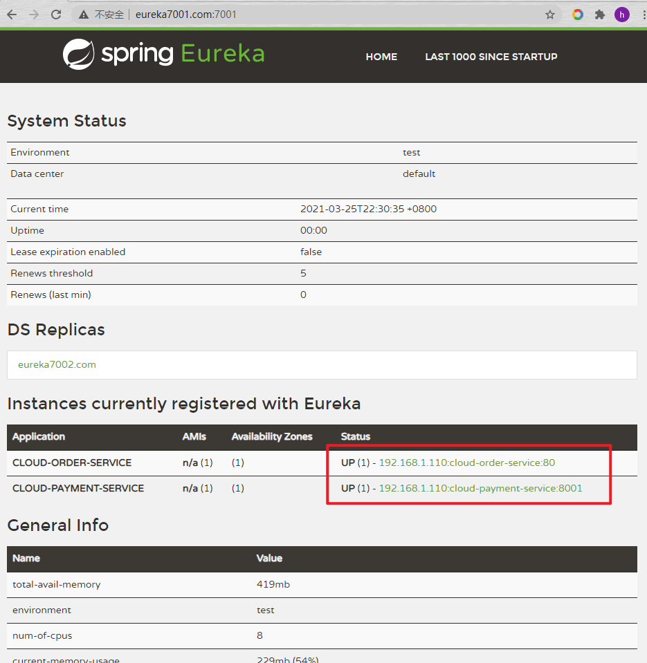Open the colorful circle extension icon

pos(578,15)
